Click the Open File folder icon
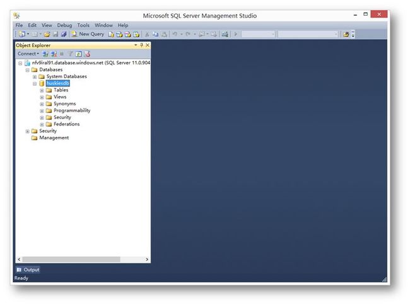Screen dimensions: 410x305 click(47, 34)
